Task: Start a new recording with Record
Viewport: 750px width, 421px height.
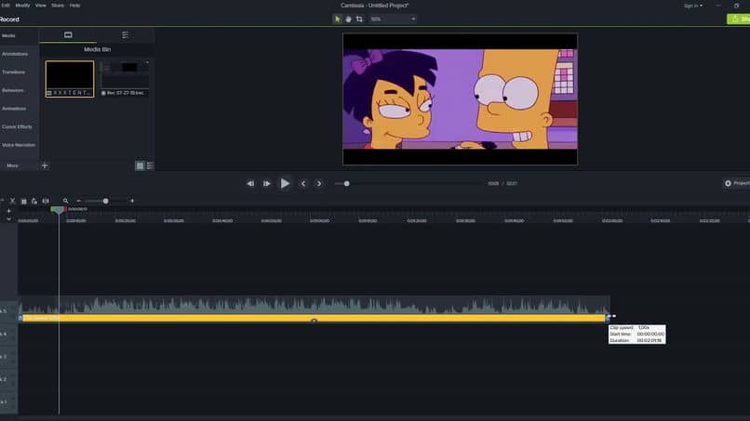Action: (9, 20)
